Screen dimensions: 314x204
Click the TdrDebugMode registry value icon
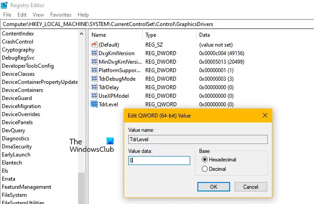[94, 78]
